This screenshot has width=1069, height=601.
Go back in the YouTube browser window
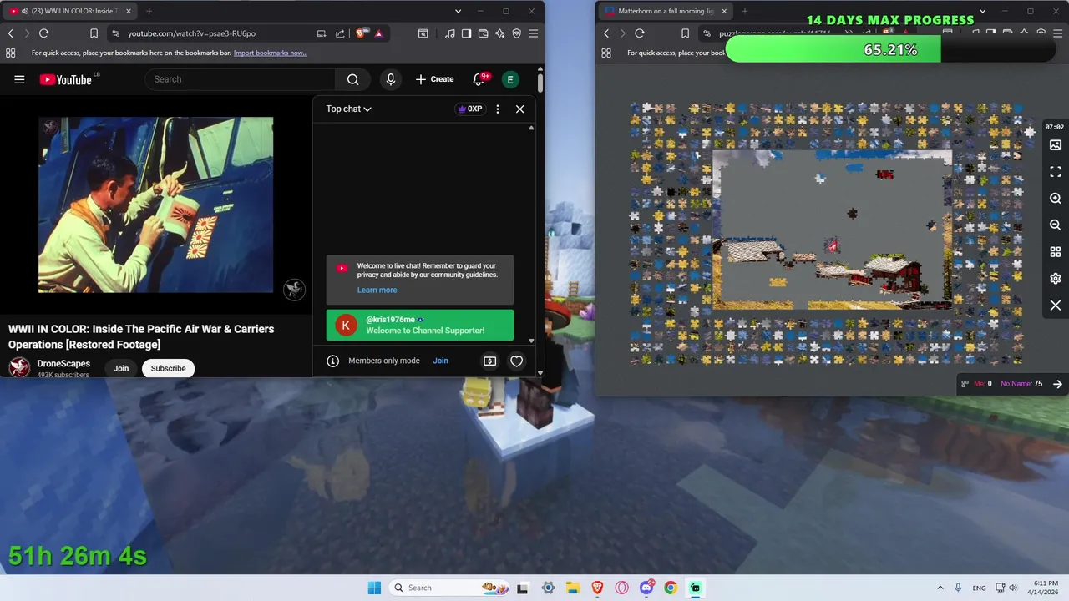pos(10,33)
